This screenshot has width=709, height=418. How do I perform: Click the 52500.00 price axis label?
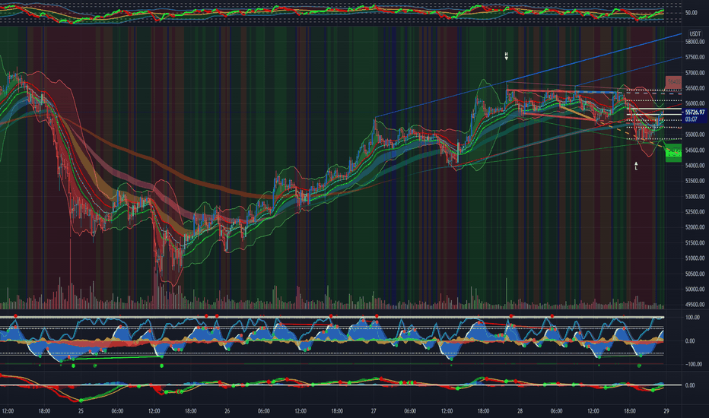(695, 212)
